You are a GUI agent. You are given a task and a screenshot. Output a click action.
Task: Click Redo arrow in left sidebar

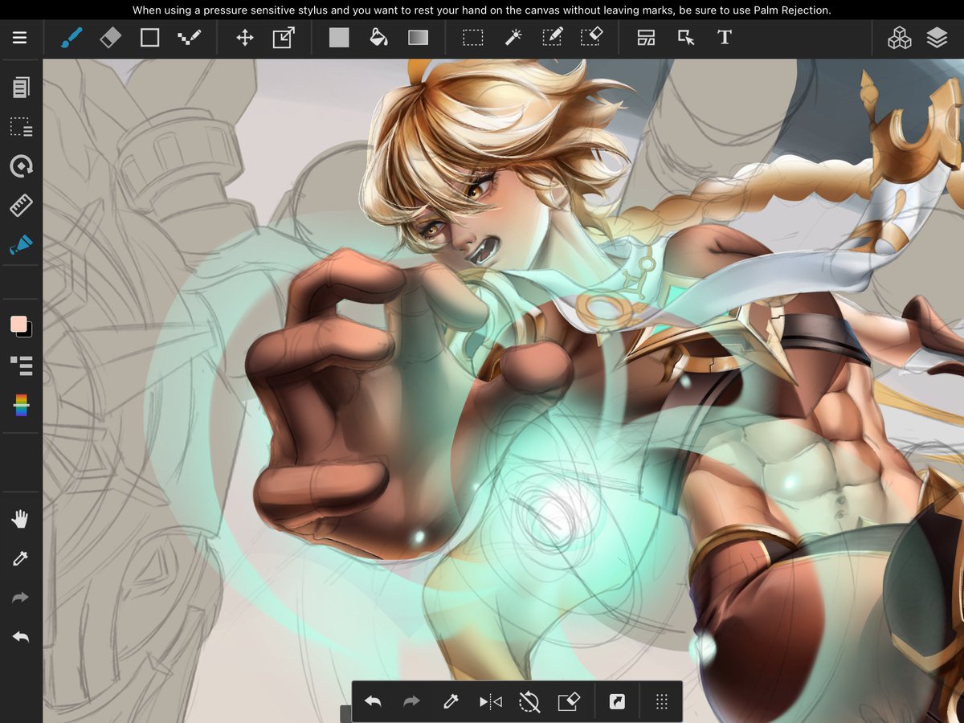pyautogui.click(x=21, y=598)
